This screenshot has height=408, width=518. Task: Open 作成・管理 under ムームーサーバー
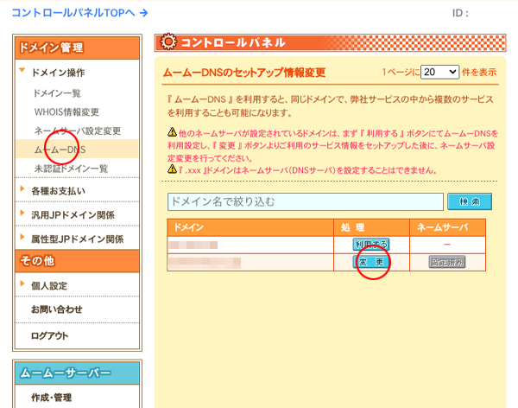(x=51, y=398)
